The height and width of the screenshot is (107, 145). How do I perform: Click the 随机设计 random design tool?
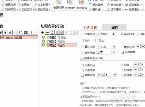tap(96, 9)
